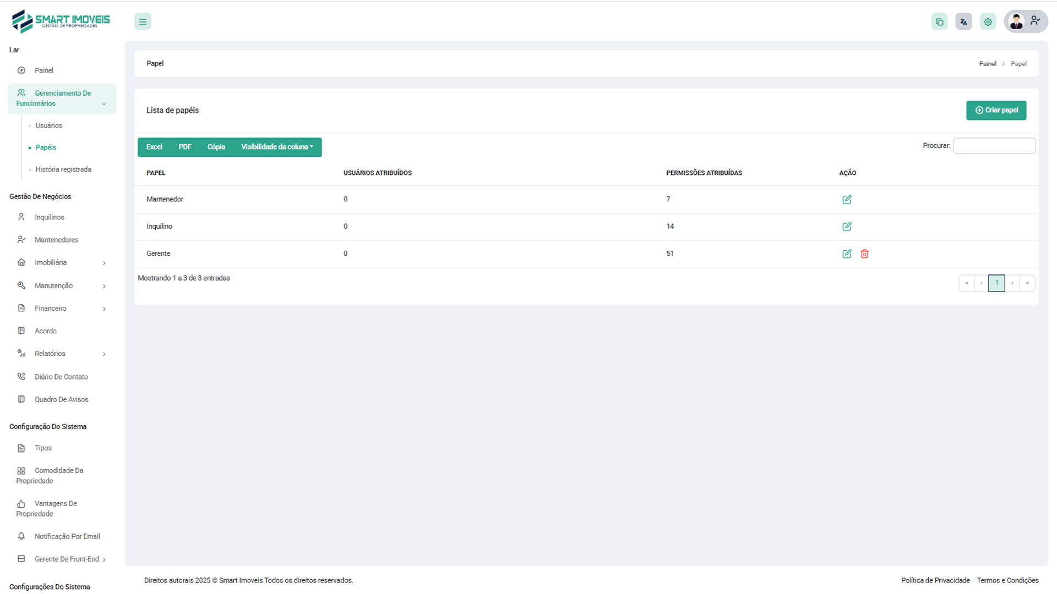
Task: Select page 1 in pagination
Action: [996, 283]
